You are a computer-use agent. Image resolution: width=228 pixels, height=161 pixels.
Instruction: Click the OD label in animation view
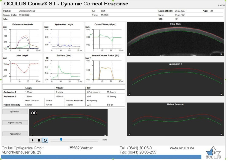pyautogui.click(x=34, y=113)
